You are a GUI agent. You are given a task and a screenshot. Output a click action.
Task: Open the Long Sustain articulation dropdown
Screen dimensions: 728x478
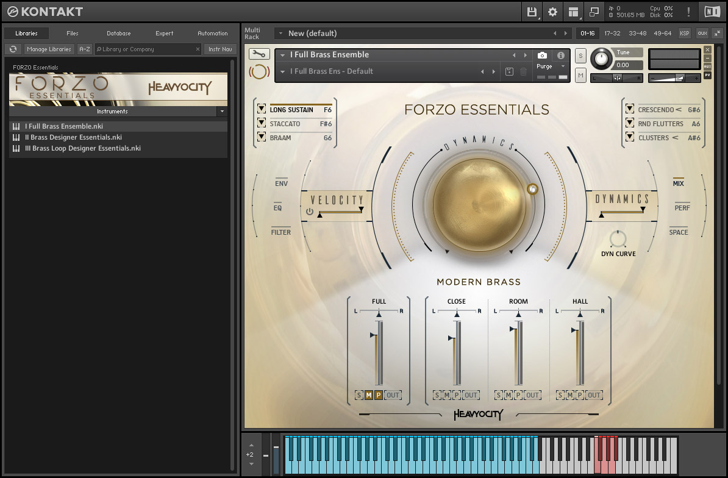point(262,110)
